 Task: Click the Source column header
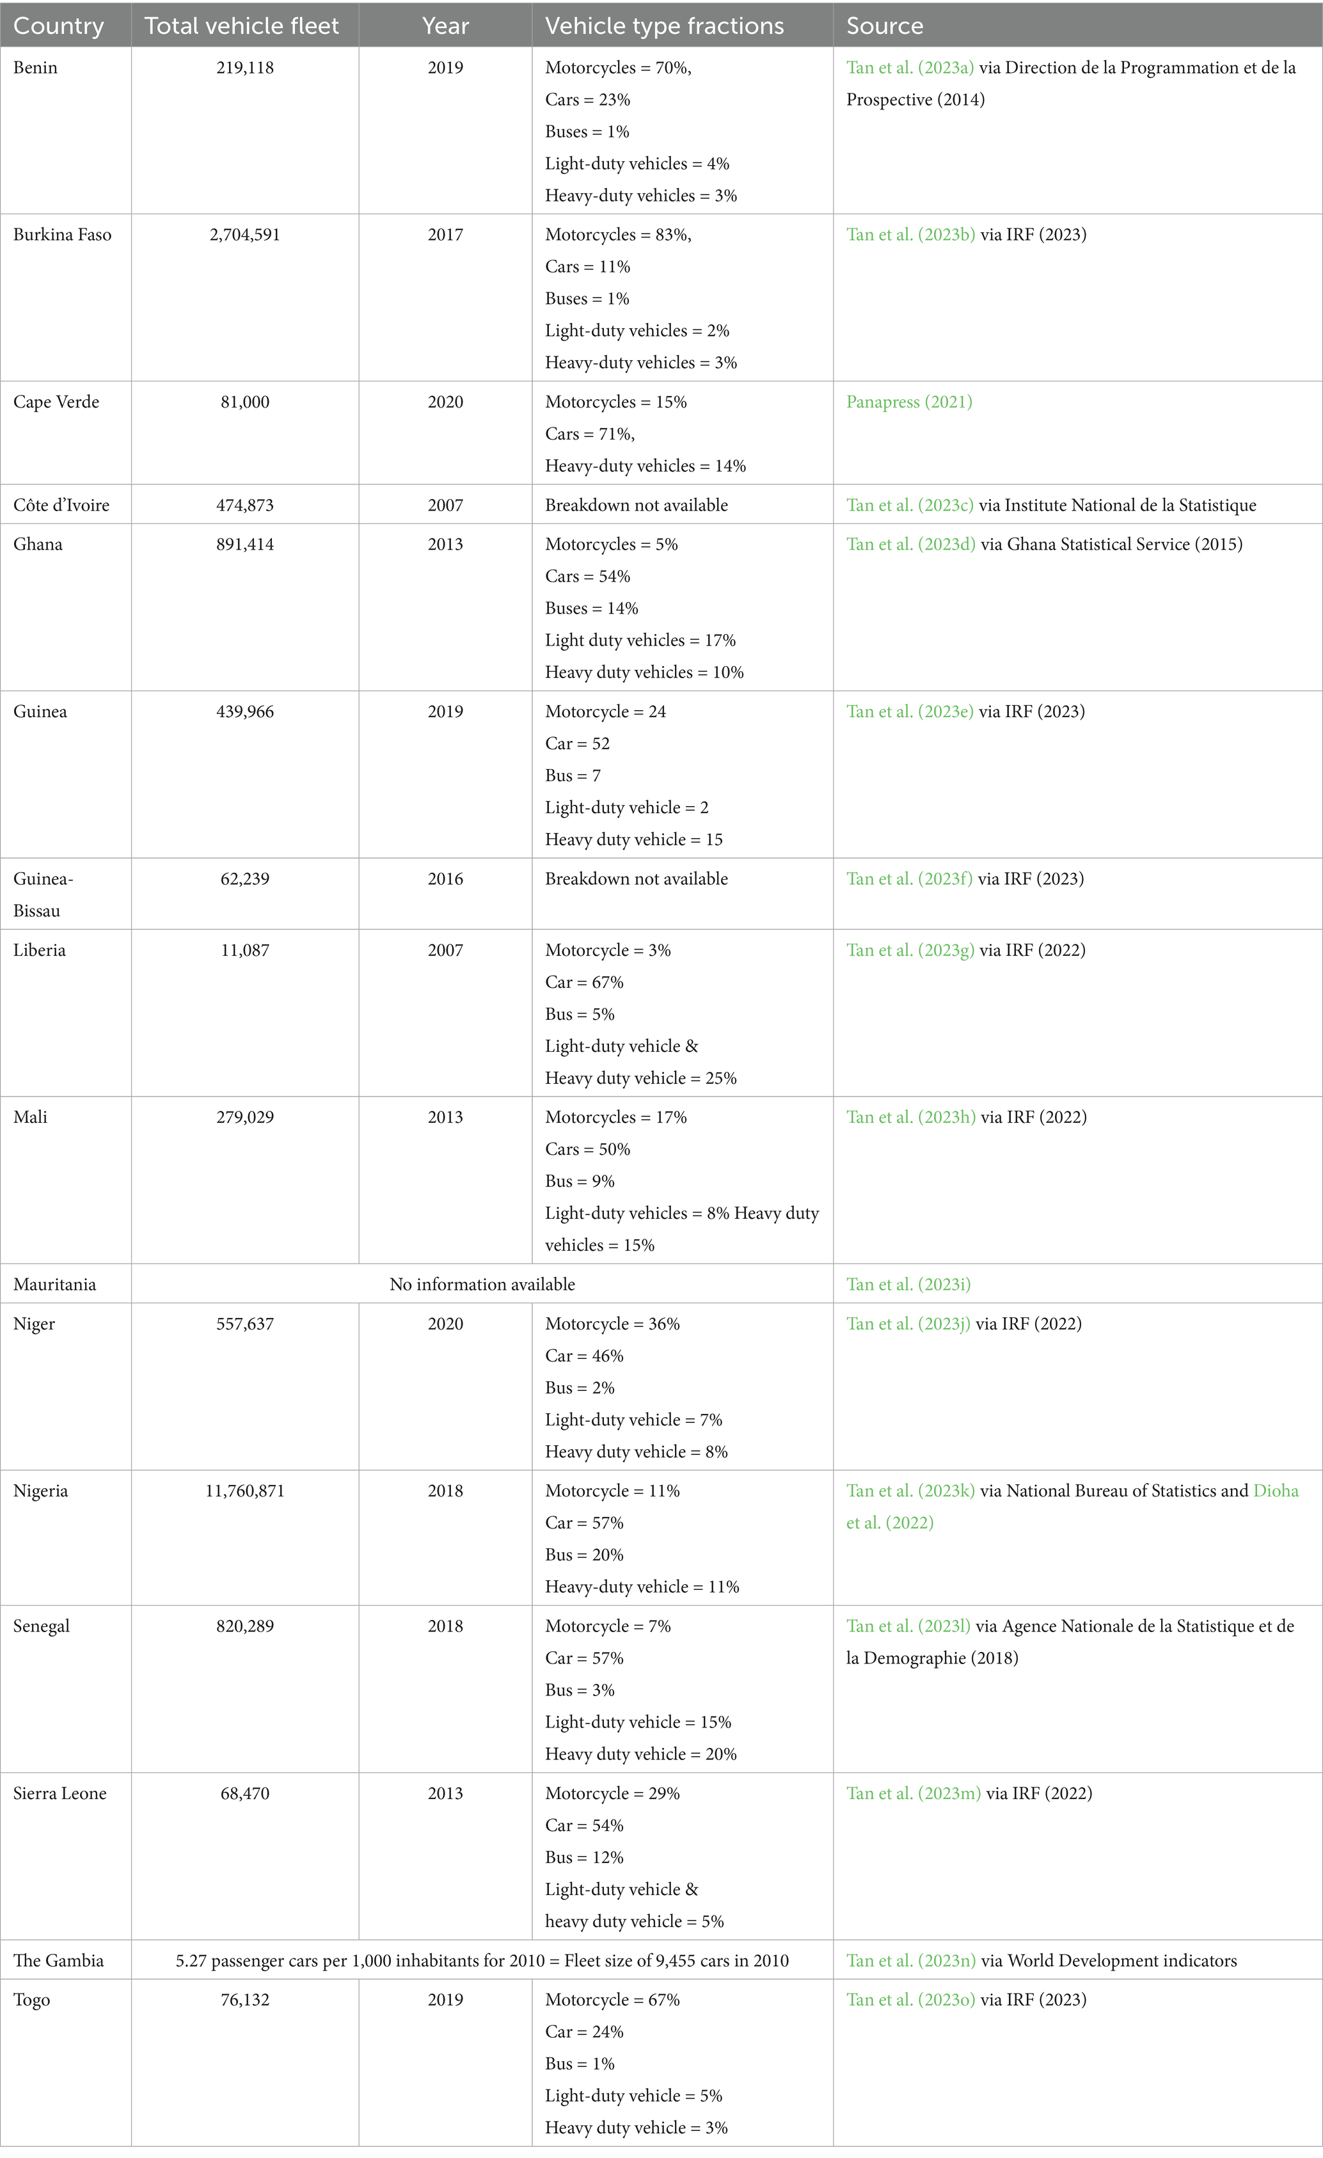click(x=884, y=26)
